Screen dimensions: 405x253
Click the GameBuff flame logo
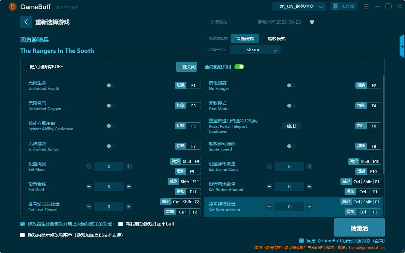12,6
